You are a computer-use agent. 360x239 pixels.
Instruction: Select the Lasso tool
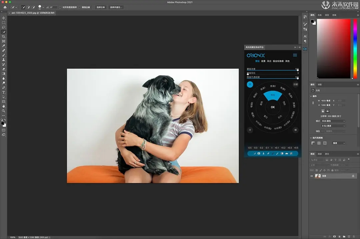[x=4, y=27]
